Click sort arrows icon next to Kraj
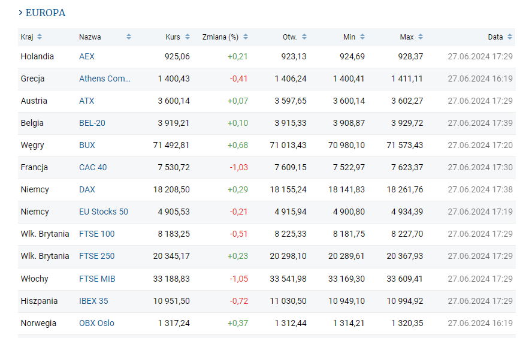The width and height of the screenshot is (532, 338). click(40, 37)
